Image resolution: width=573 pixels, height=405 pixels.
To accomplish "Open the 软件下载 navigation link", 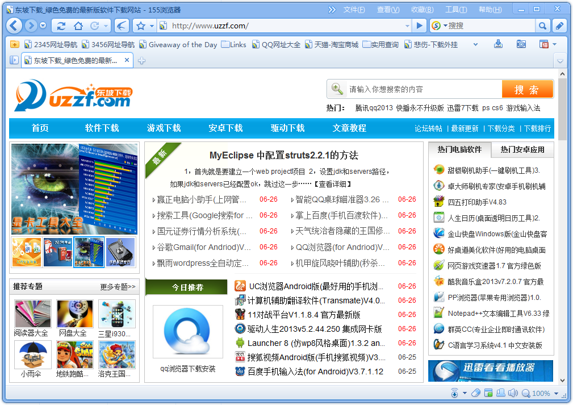I will pos(102,128).
